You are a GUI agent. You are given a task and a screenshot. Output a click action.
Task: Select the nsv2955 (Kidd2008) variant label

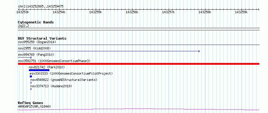(x=34, y=49)
